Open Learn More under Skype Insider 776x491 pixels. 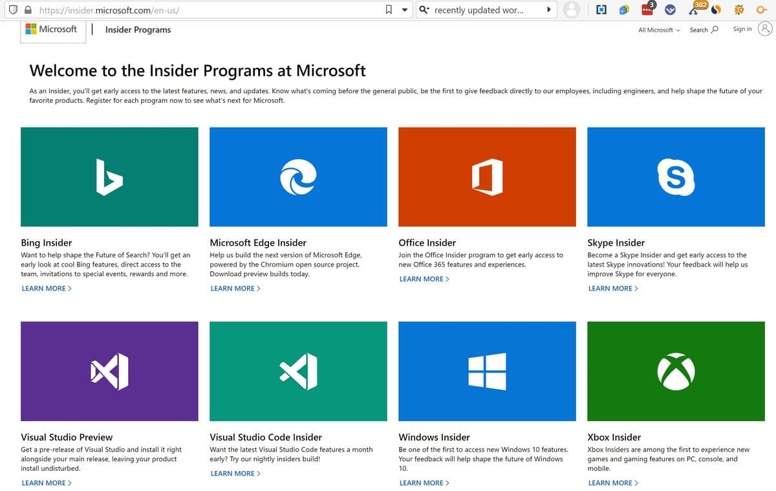click(x=613, y=289)
